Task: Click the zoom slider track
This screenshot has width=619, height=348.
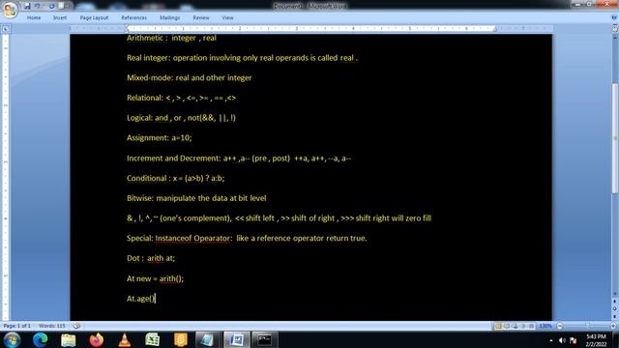Action: (x=586, y=326)
